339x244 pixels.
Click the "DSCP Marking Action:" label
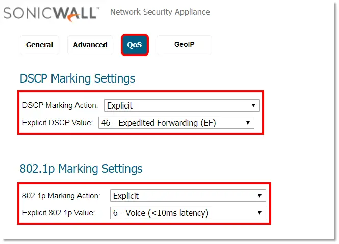pos(60,105)
